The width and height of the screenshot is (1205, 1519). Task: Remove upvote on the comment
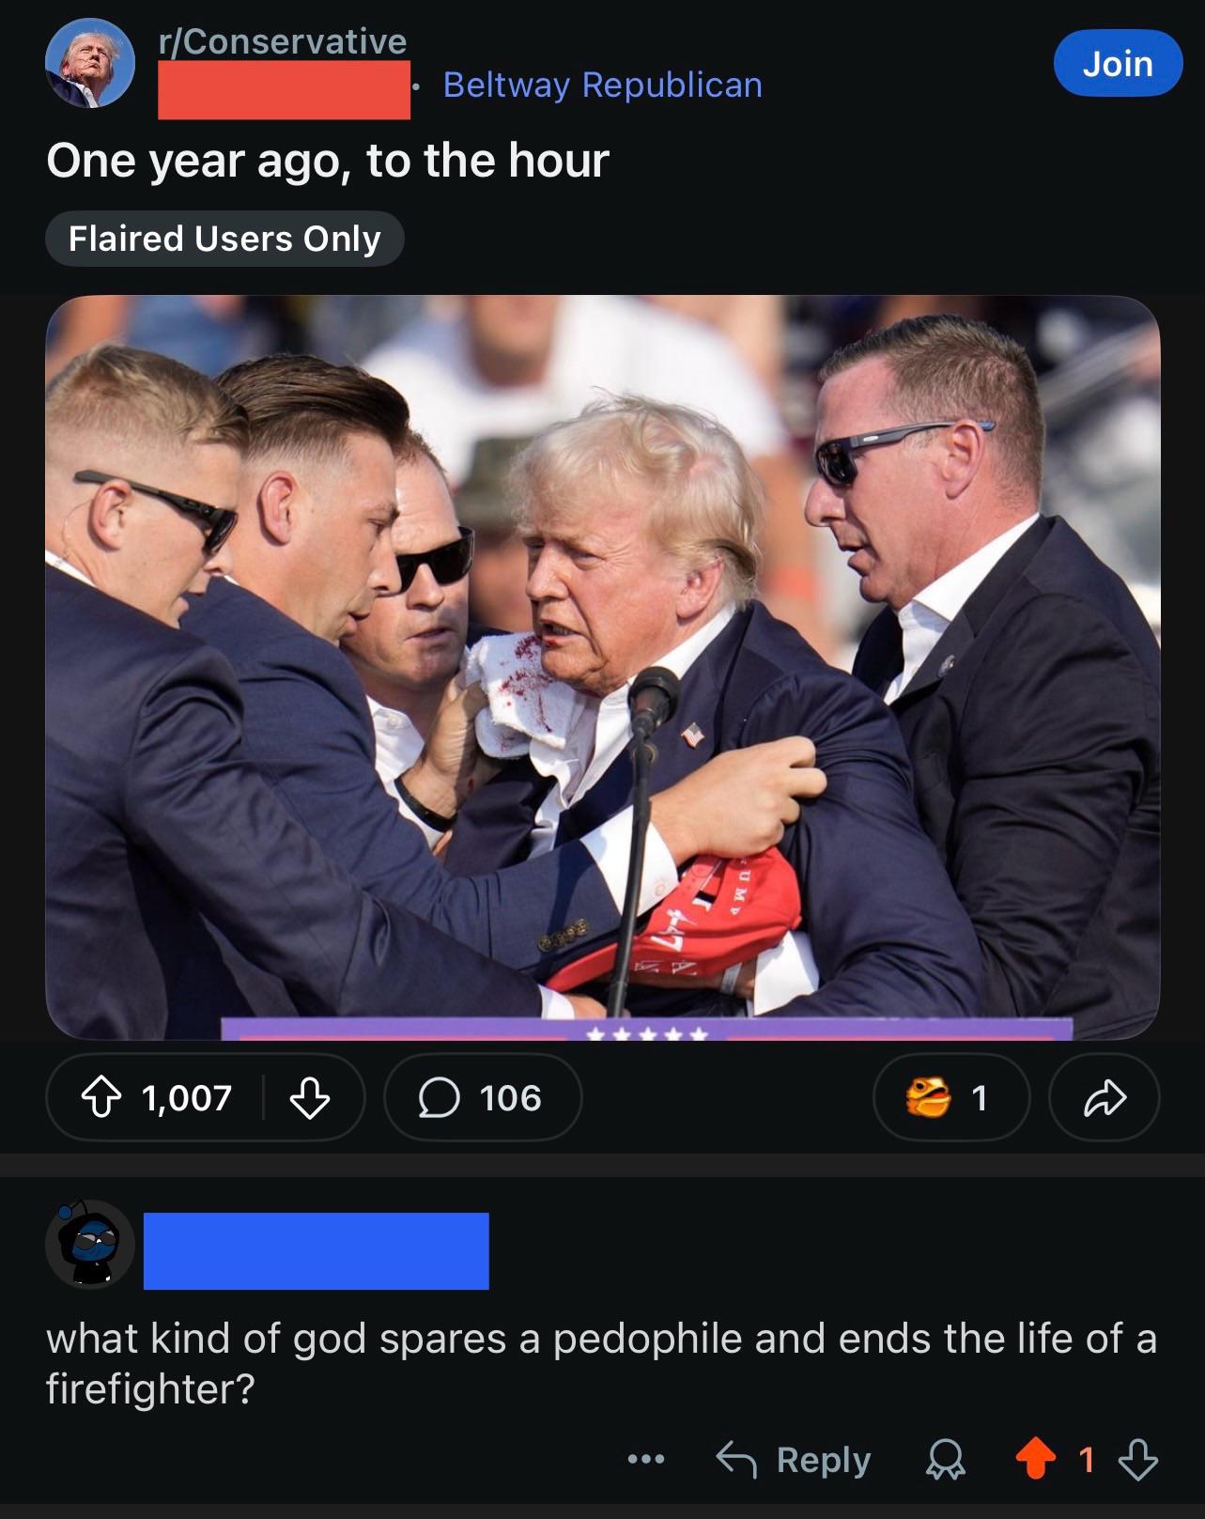1036,1460
